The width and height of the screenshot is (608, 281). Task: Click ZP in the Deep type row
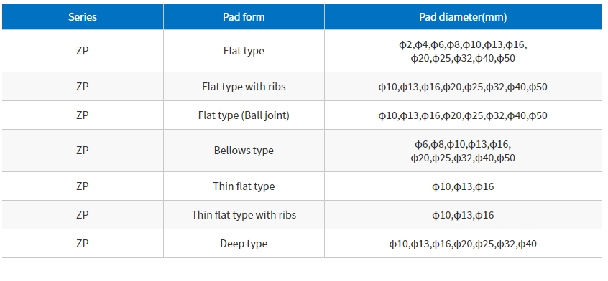[83, 244]
